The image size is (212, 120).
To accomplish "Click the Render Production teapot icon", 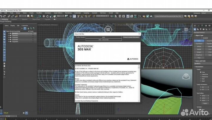I will 151,16.
